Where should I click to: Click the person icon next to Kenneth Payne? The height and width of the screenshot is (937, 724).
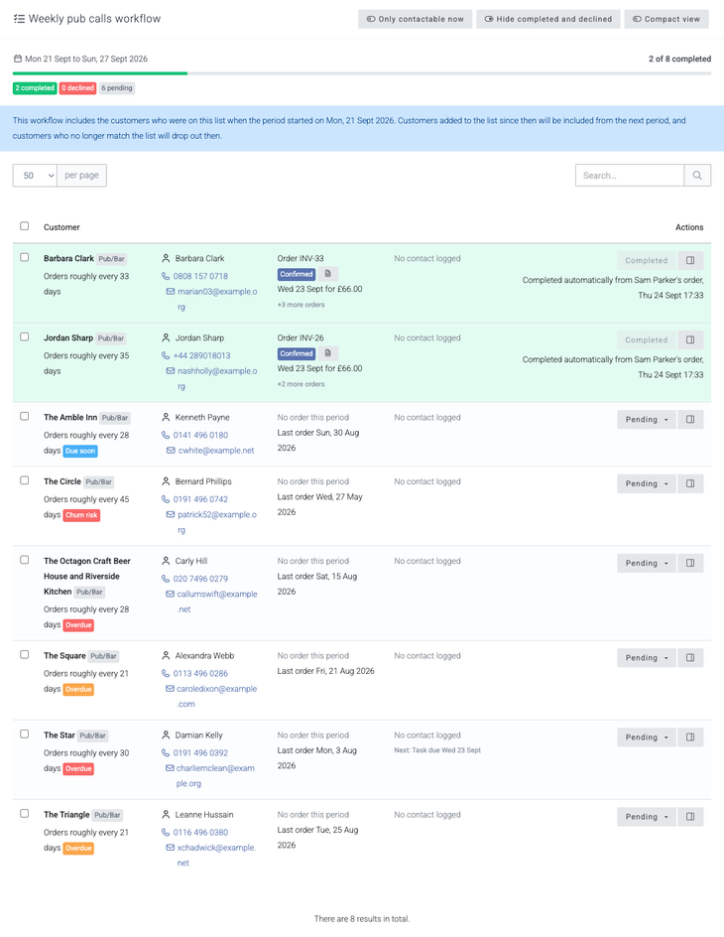[166, 417]
